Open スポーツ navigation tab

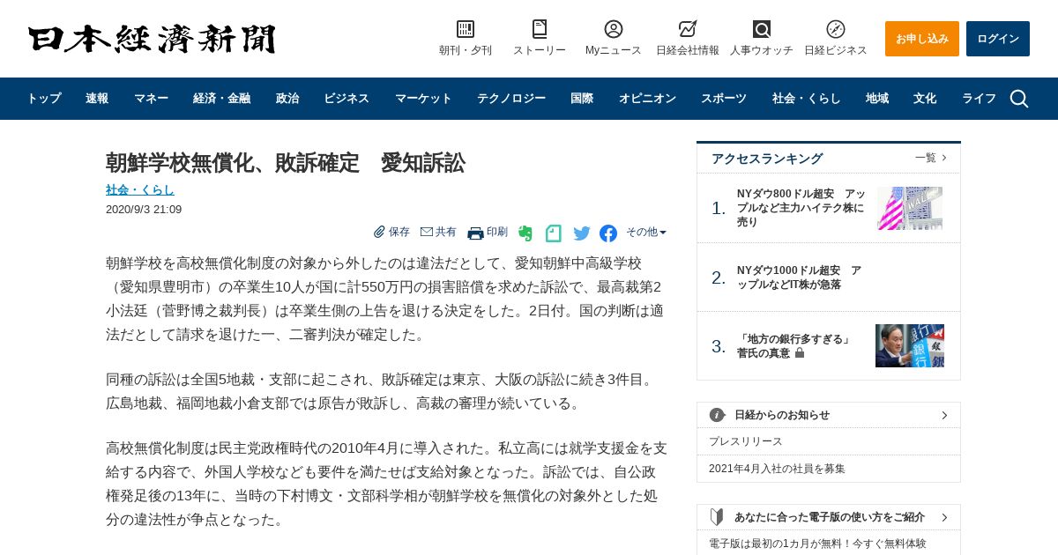click(x=724, y=99)
